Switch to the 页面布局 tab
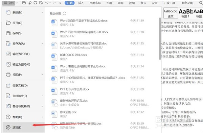 tap(95, 3)
